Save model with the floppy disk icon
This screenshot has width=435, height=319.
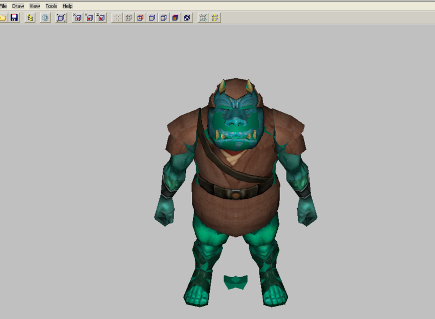14,18
